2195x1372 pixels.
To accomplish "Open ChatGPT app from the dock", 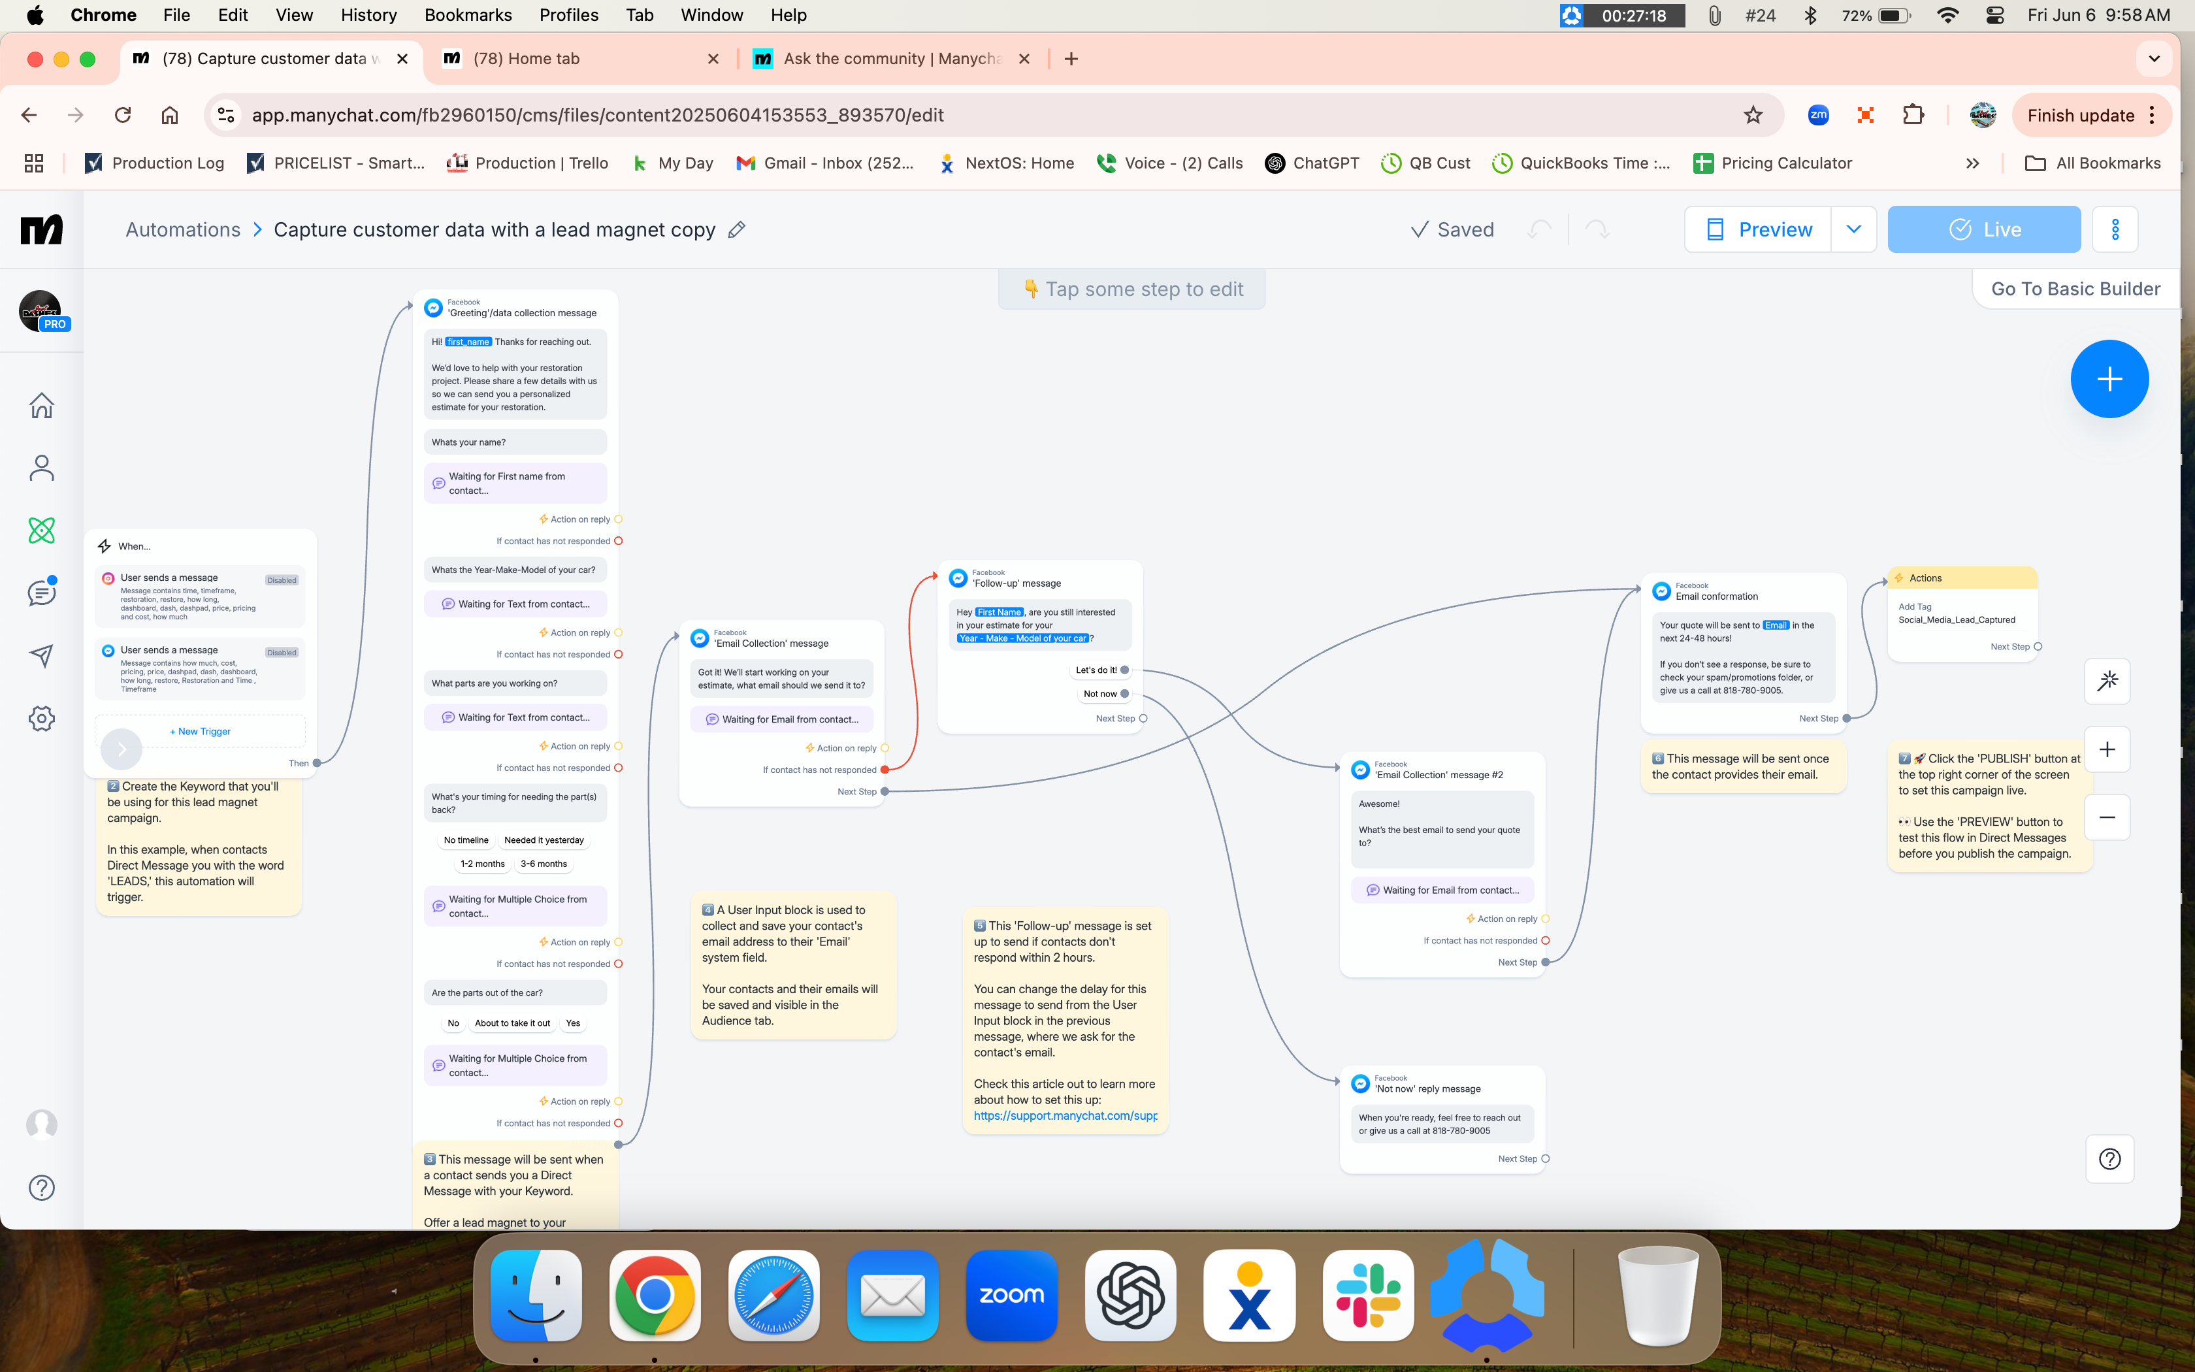I will 1130,1296.
